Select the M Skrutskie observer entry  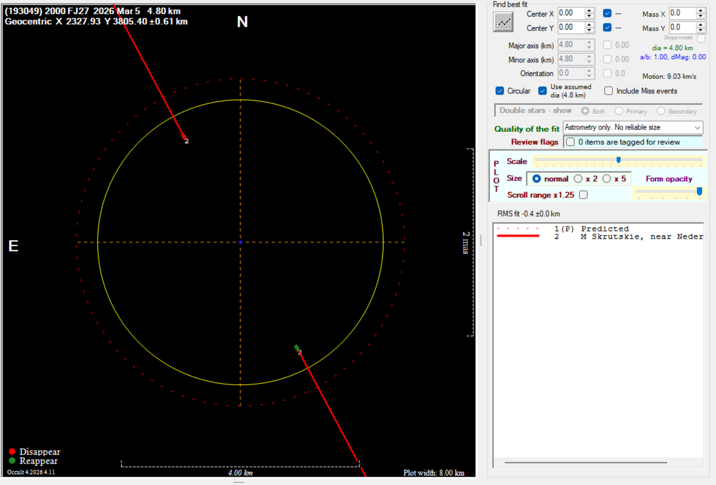641,237
